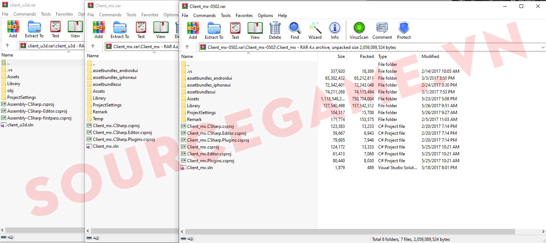Open Options menu in Client_mx-0502.rar window
The width and height of the screenshot is (546, 243).
(265, 16)
